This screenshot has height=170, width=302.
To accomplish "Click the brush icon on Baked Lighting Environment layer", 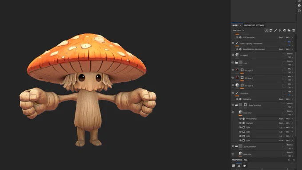I will 237,43.
